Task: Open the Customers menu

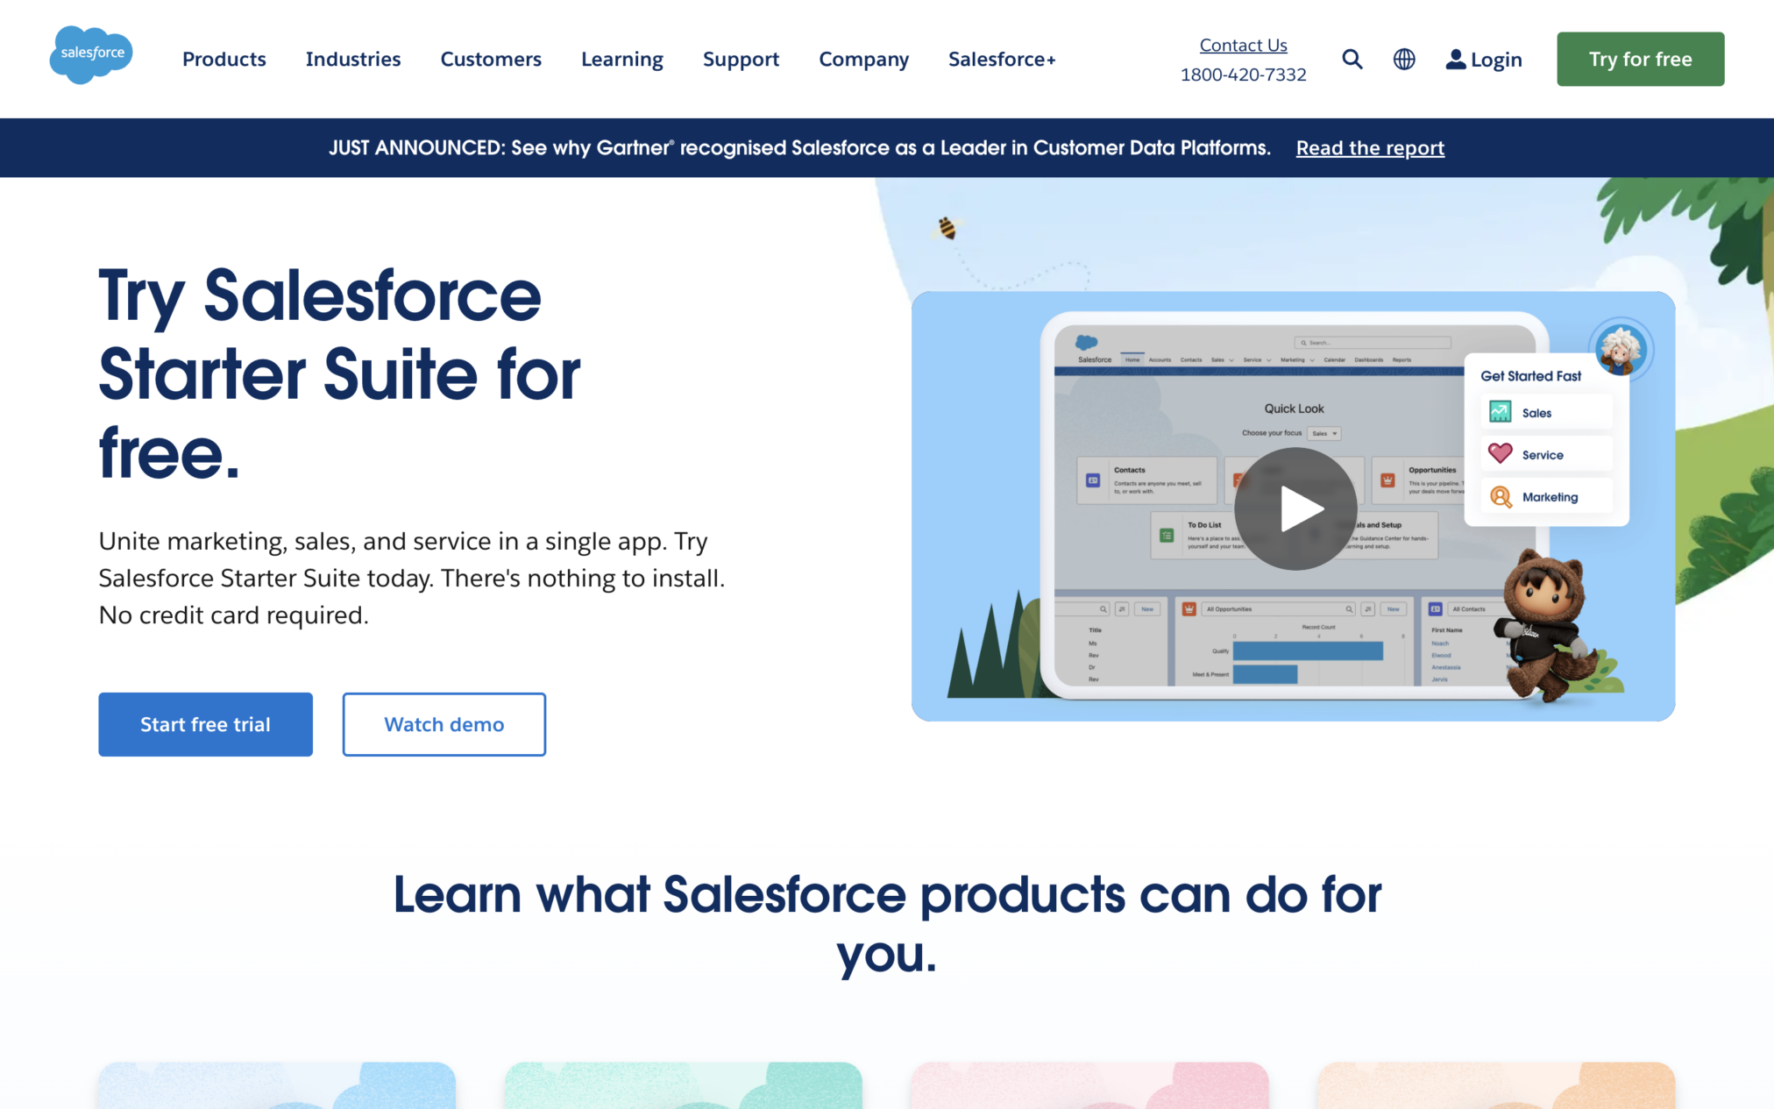Action: pyautogui.click(x=491, y=59)
